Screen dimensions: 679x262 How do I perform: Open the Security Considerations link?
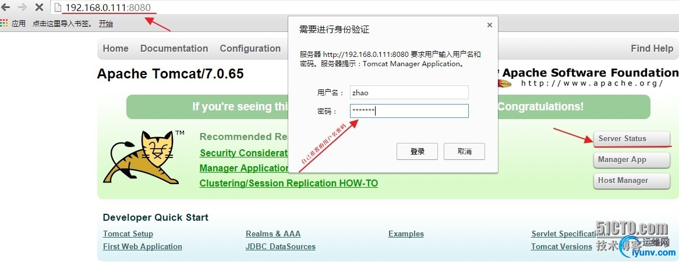click(x=244, y=153)
